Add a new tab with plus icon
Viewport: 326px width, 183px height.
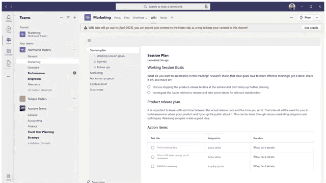click(x=172, y=18)
